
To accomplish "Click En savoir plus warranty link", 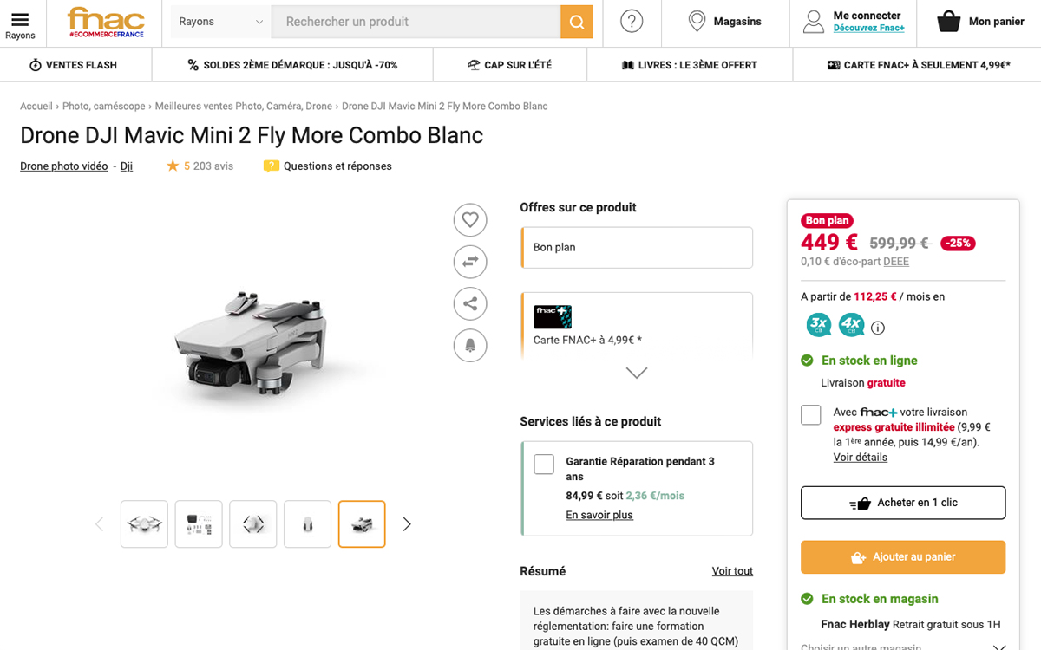I will pos(599,515).
